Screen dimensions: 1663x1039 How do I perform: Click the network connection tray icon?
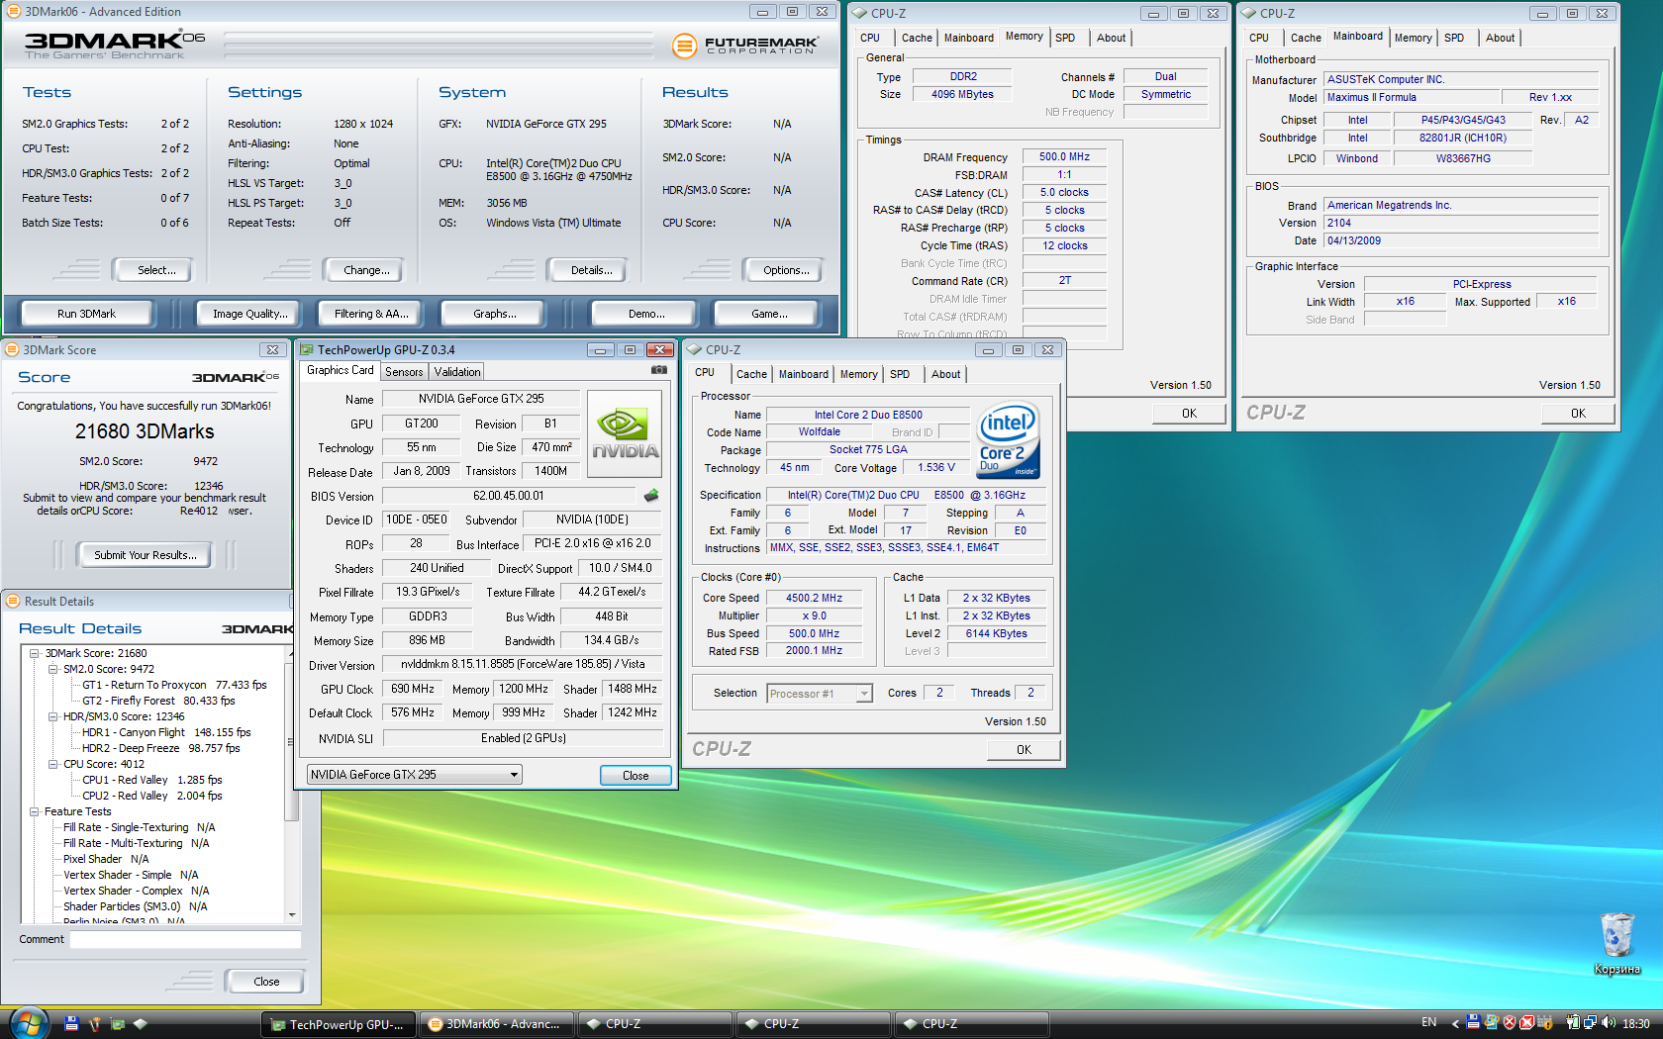click(x=1590, y=1023)
